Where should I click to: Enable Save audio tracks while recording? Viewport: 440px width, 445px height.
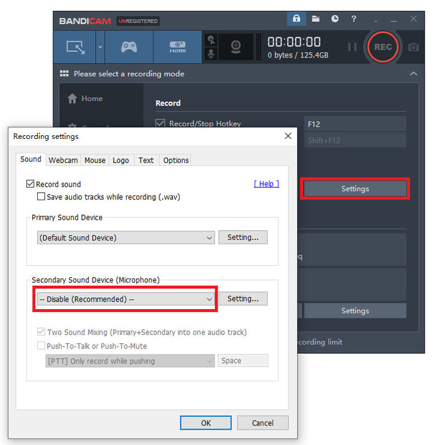42,197
